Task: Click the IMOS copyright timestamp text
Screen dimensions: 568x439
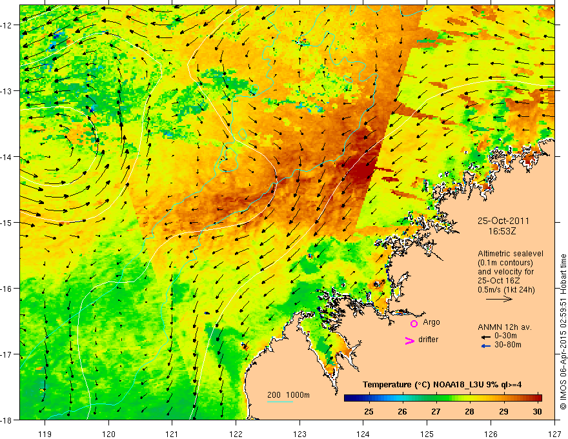Action: point(563,331)
